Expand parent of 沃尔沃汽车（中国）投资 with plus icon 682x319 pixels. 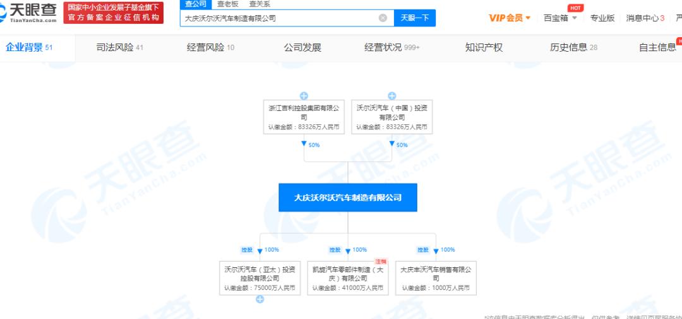tap(392, 96)
